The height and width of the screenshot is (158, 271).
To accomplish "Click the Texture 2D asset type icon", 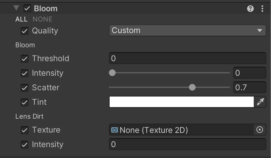I will (x=115, y=130).
